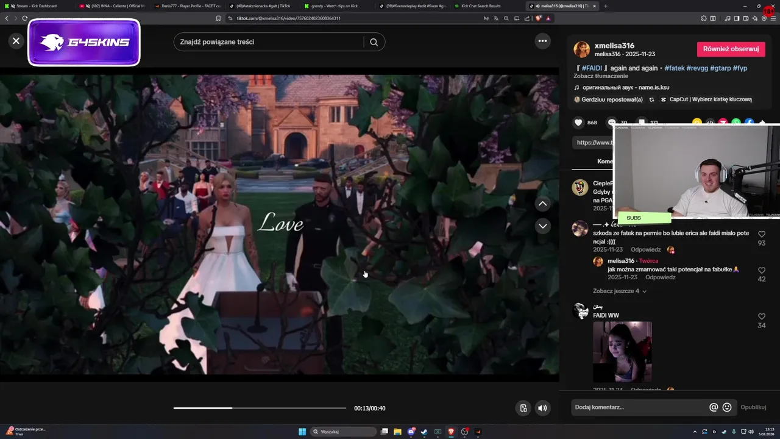The image size is (780, 439).
Task: Click the #fatek hashtag
Action: coord(675,68)
